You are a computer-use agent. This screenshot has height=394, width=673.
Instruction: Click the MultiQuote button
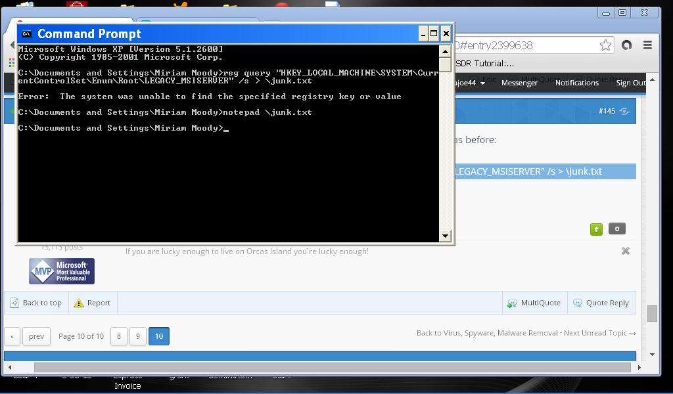point(534,303)
